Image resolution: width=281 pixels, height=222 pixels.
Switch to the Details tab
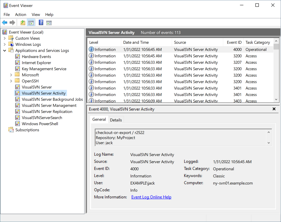116,120
